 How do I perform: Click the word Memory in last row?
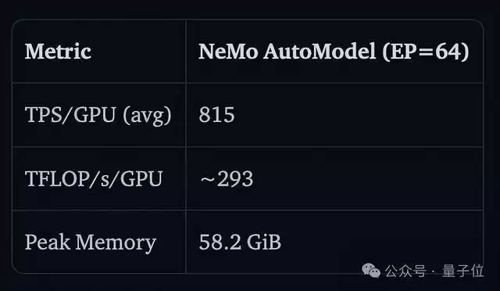tap(116, 243)
